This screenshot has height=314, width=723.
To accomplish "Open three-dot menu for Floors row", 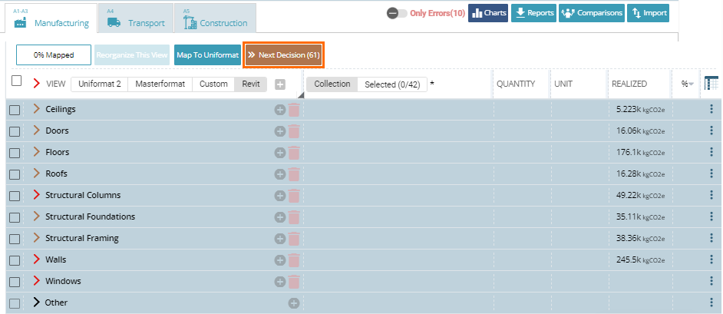I will point(711,152).
